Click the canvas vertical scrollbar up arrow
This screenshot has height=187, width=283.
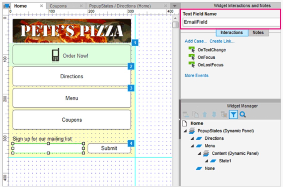click(175, 18)
